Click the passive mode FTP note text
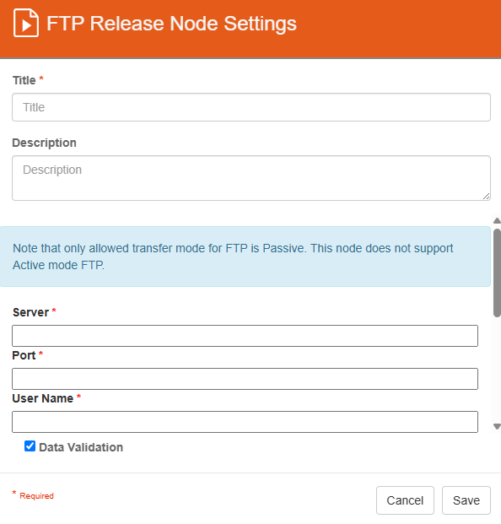This screenshot has width=501, height=524. [233, 257]
